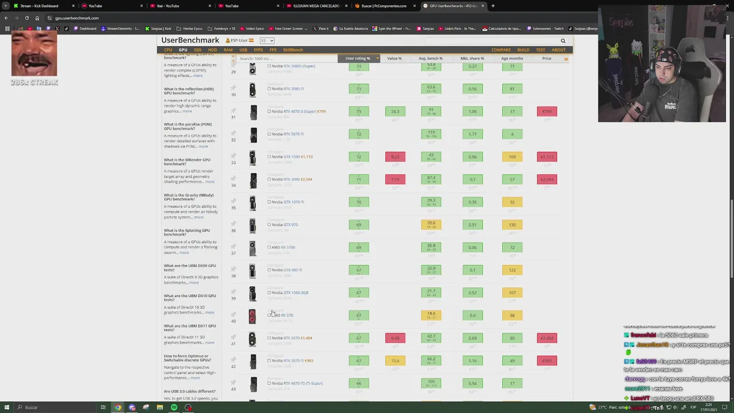Tick compare checkbox for RTX 2070
Screen dimensions: 734x413
[x=269, y=338]
